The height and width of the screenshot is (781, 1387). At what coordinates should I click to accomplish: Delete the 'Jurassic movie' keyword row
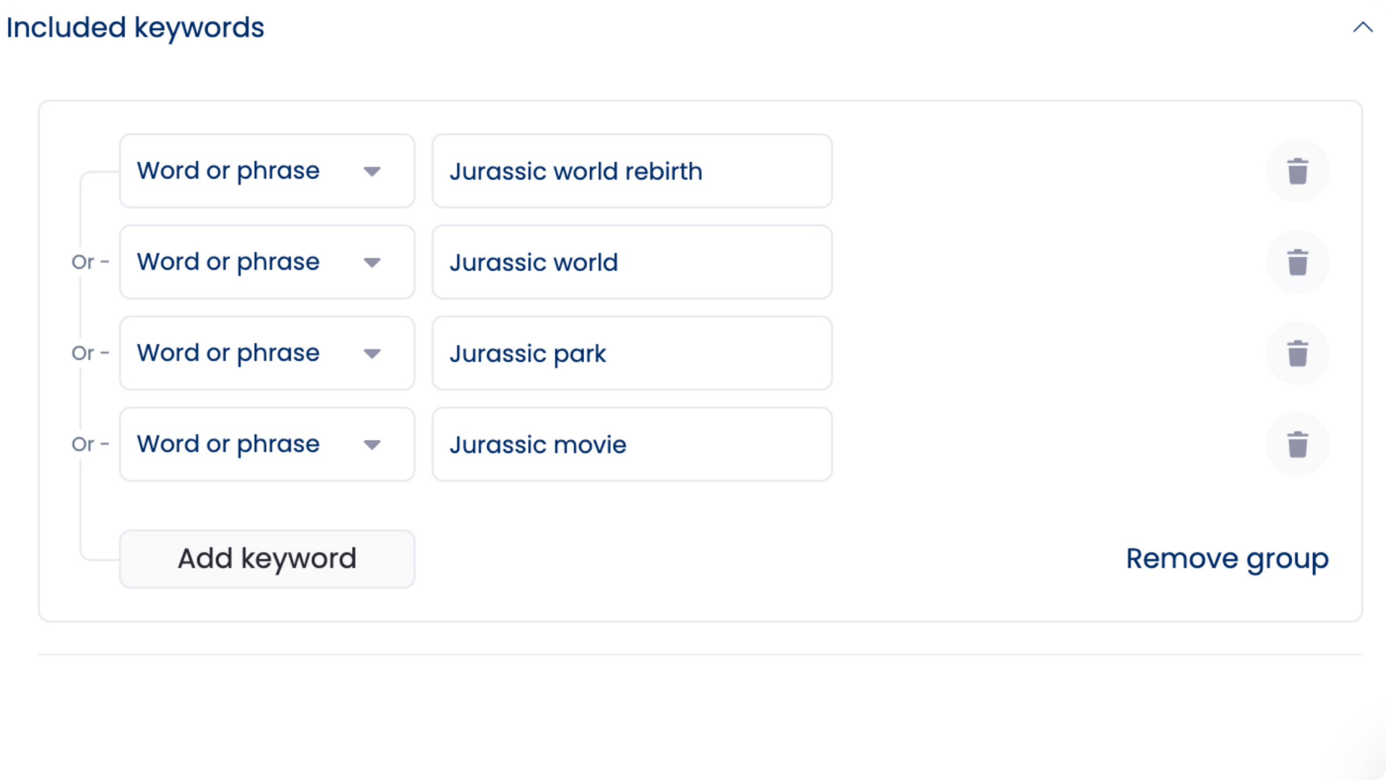1298,445
